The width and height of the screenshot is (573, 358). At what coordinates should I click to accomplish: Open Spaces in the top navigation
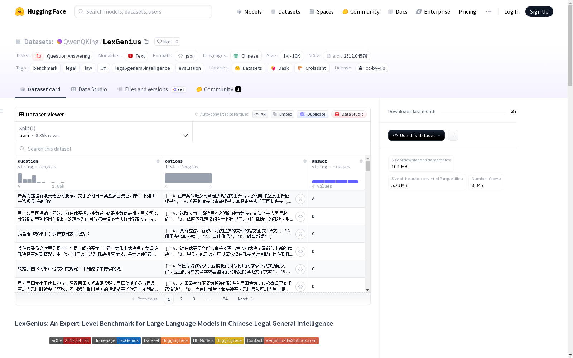coord(322,11)
